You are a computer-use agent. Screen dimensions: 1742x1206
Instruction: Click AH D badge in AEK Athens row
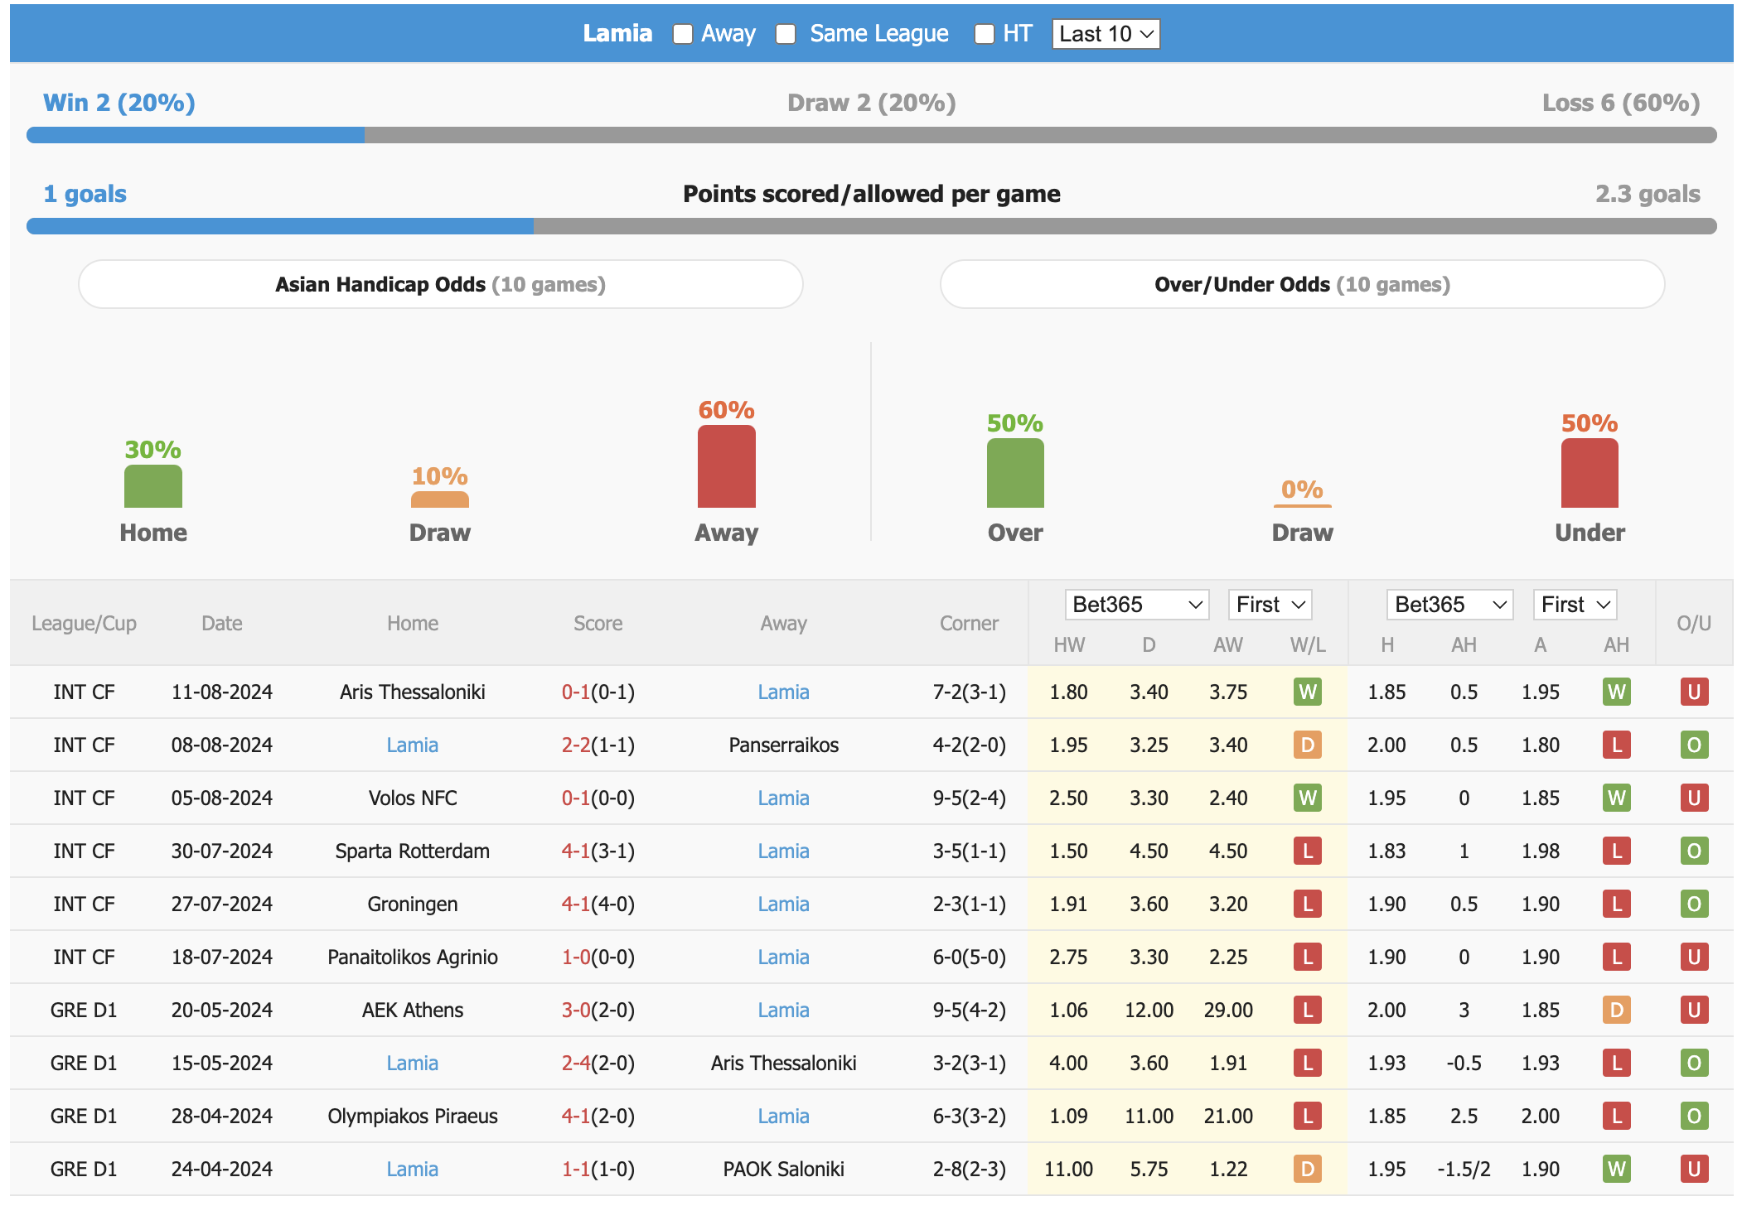tap(1616, 1010)
